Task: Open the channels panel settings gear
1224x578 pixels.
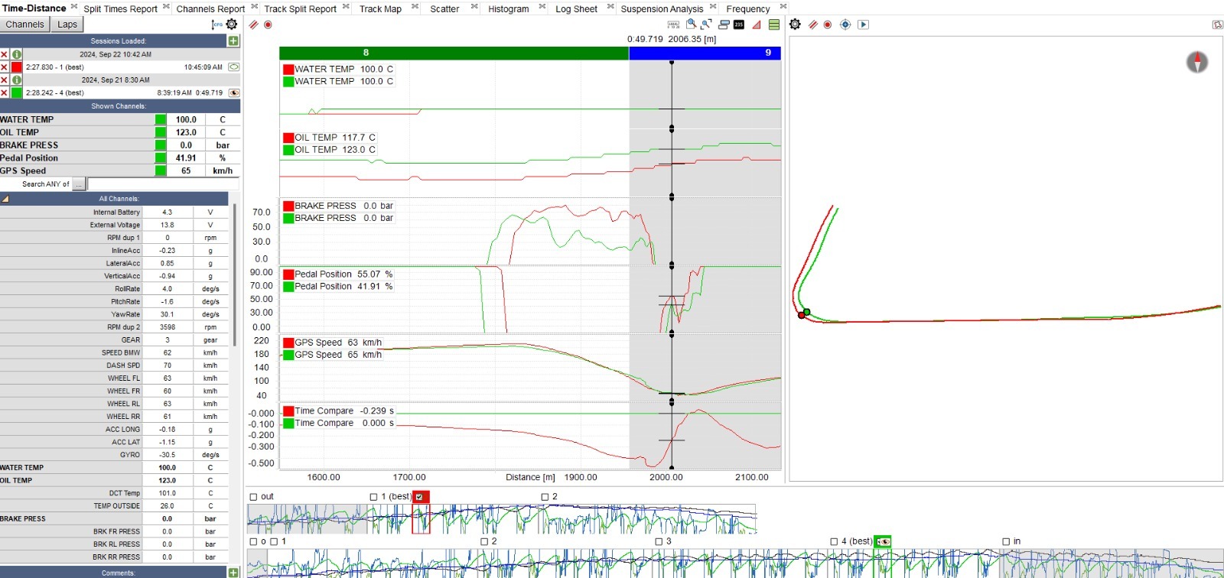Action: tap(232, 24)
